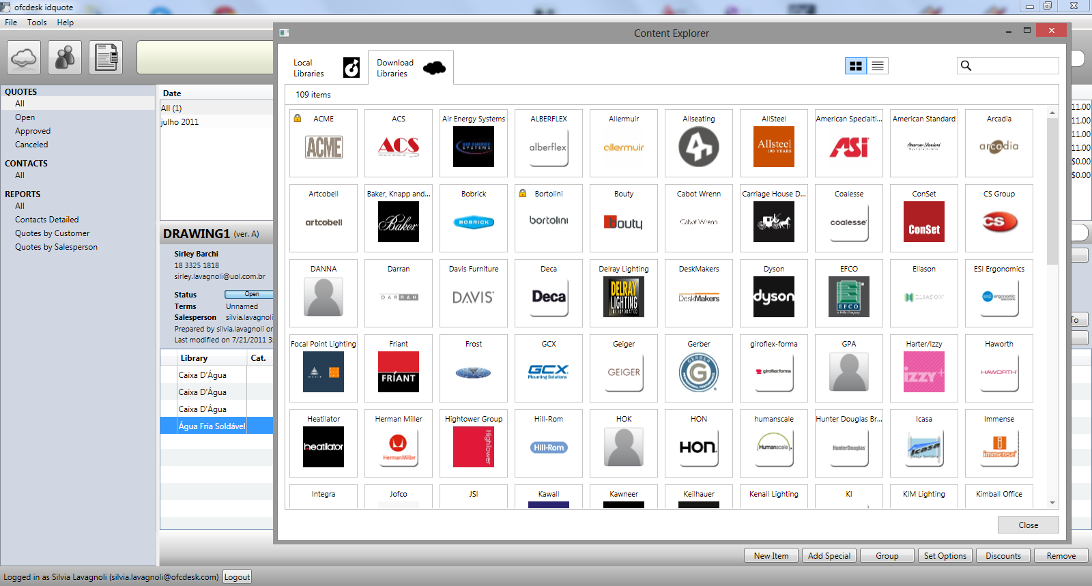Open the cloud download toolbar icon
1092x586 pixels.
[24, 57]
